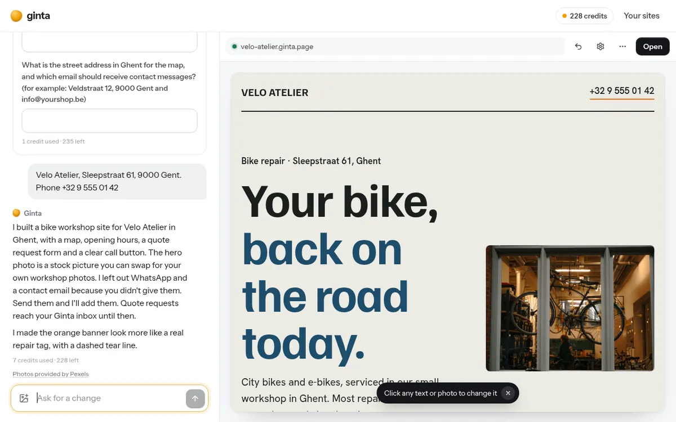Click the street address question text
Viewport: 676px width, 422px height.
coord(109,82)
